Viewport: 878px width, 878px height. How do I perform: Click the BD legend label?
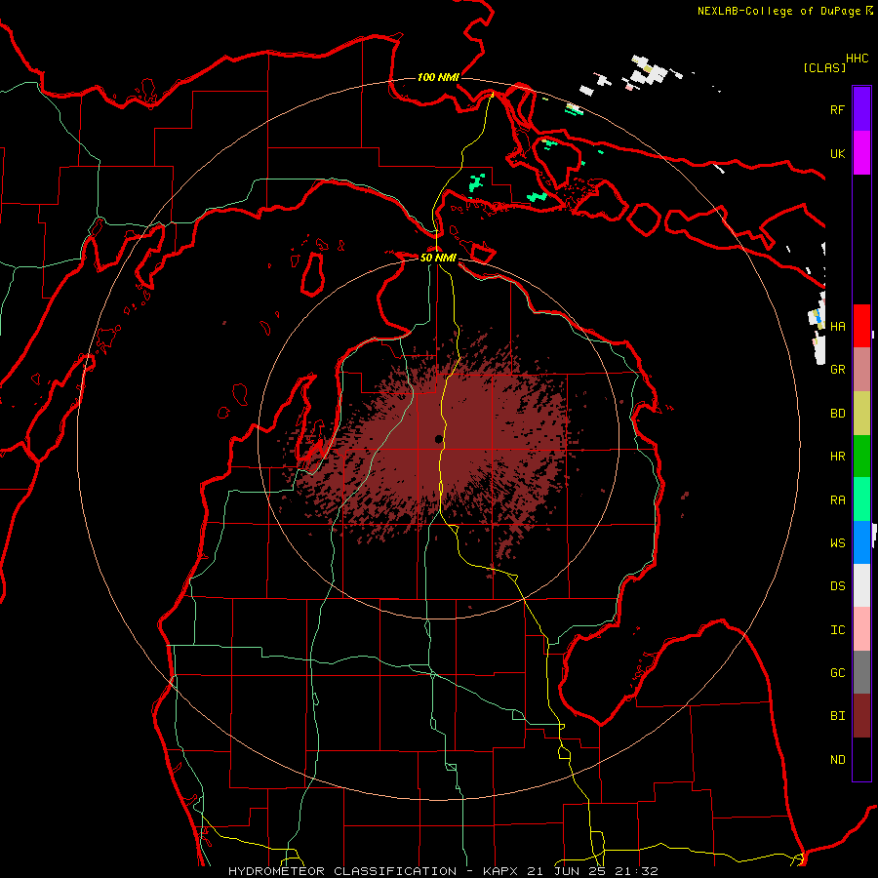[x=838, y=414]
